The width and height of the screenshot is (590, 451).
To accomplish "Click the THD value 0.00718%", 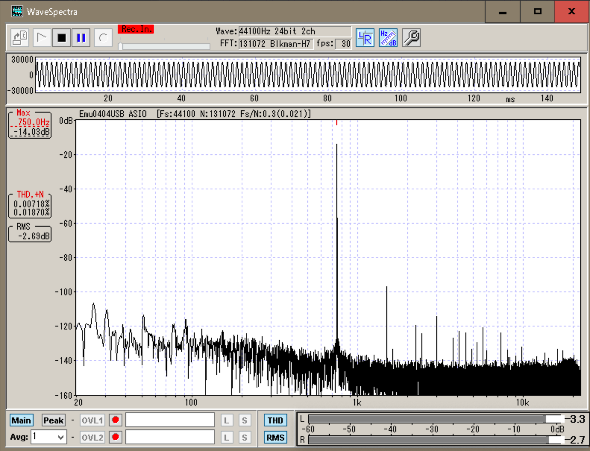I will click(31, 204).
